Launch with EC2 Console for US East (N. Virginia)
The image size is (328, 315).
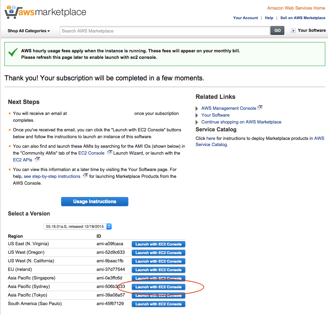pos(158,244)
